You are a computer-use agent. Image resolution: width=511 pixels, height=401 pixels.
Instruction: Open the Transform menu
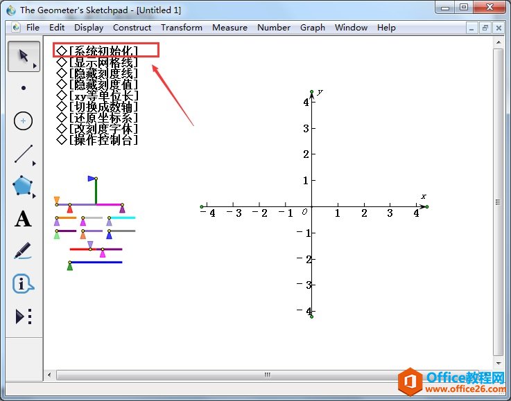click(x=182, y=28)
